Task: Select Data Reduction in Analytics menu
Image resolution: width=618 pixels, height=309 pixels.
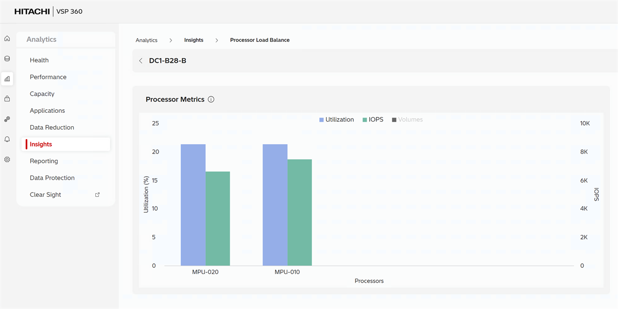Action: (52, 128)
